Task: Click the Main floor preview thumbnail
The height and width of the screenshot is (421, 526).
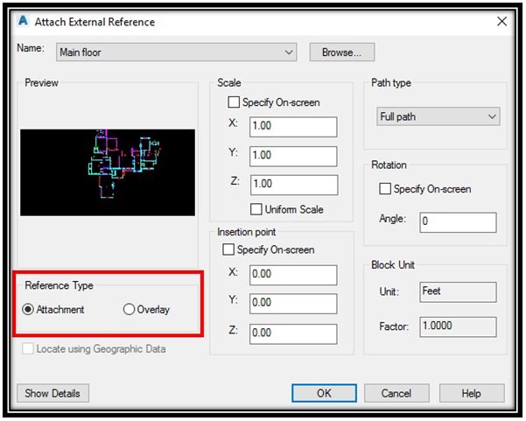Action: (108, 172)
